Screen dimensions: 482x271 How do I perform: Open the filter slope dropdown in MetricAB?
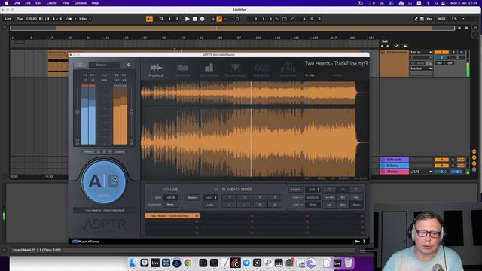point(313,190)
